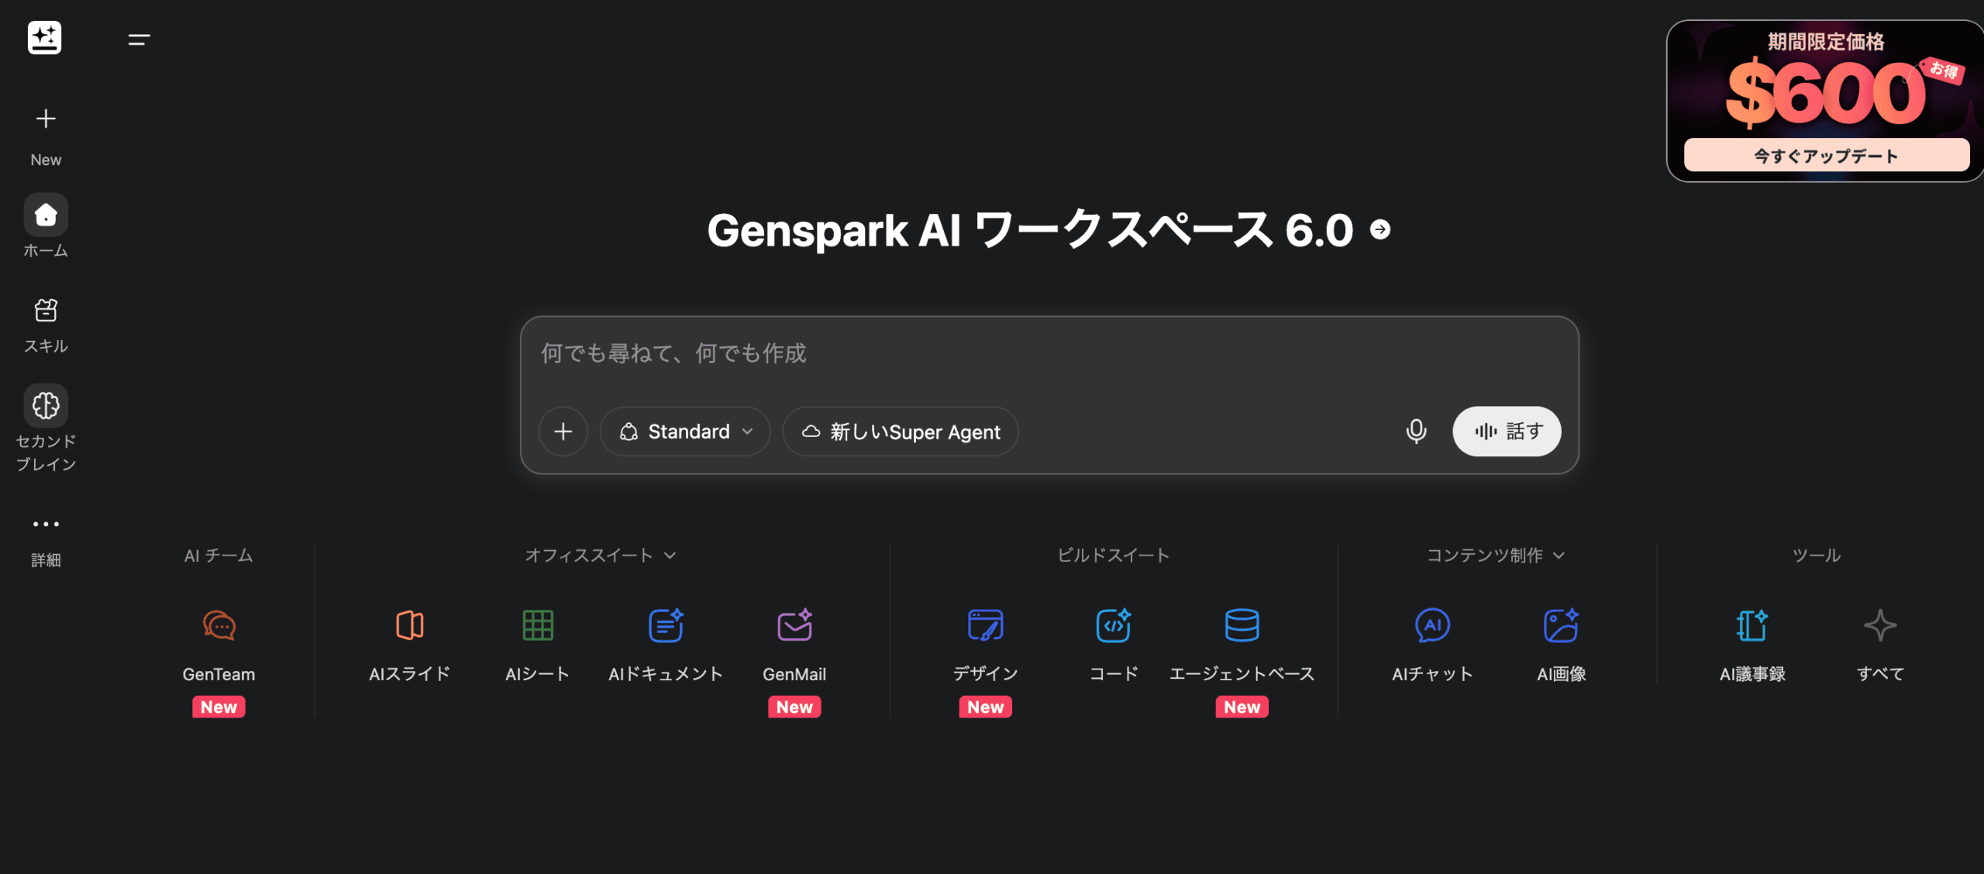Click the ツール section label
This screenshot has width=1984, height=874.
(1817, 556)
